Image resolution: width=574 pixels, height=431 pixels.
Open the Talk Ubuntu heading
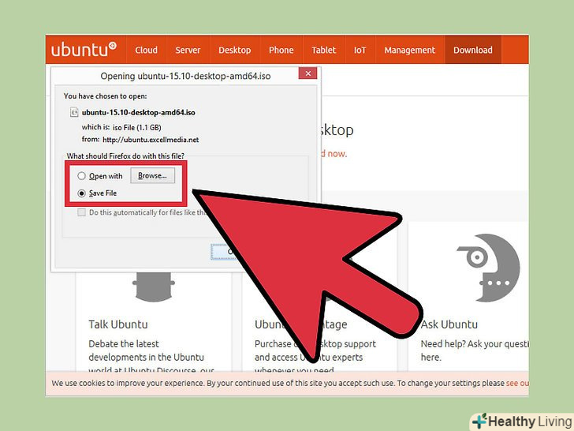pyautogui.click(x=118, y=324)
